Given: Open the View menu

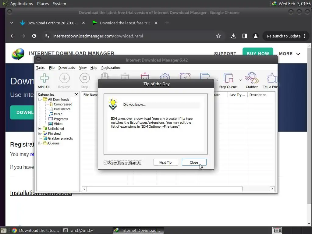Looking at the screenshot, I should click(x=83, y=68).
